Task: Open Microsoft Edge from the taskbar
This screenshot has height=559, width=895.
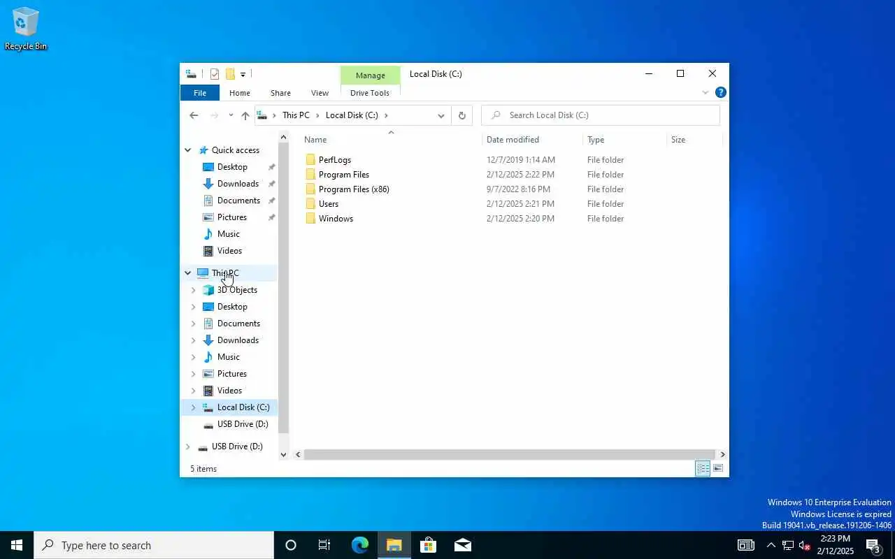Action: coord(360,545)
